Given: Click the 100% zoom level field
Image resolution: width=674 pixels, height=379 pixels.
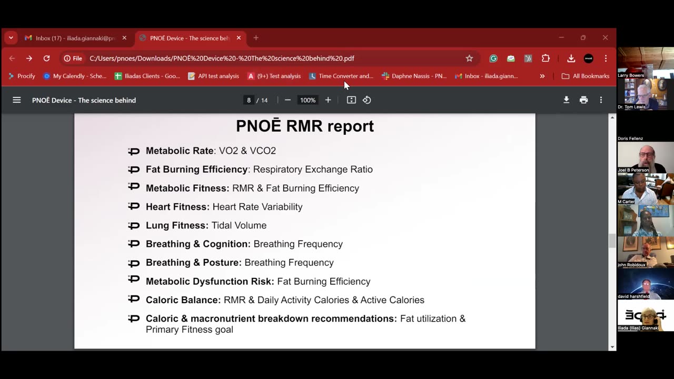Looking at the screenshot, I should point(308,100).
